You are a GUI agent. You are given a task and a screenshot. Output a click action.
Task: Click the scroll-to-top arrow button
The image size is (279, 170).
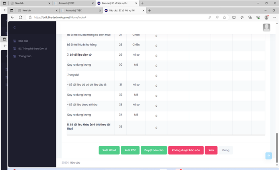click(x=269, y=156)
